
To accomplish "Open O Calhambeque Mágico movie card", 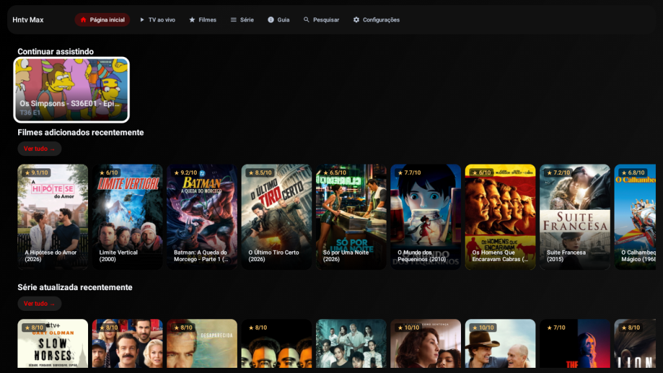I will tap(635, 217).
